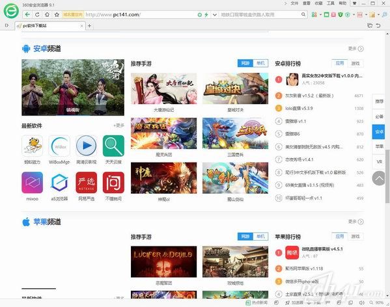Open the WiBoxMgn app icon
The height and width of the screenshot is (307, 390).
tap(59, 146)
